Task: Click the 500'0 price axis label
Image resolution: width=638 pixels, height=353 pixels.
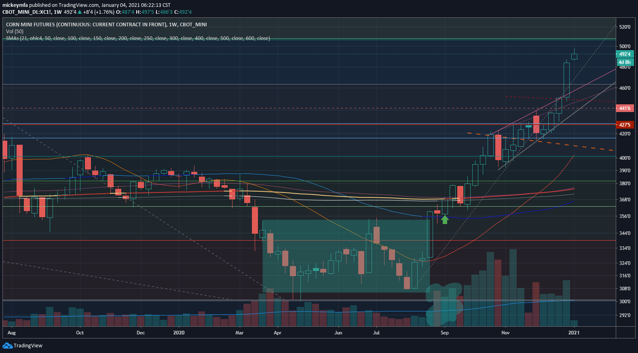Action: [x=625, y=47]
